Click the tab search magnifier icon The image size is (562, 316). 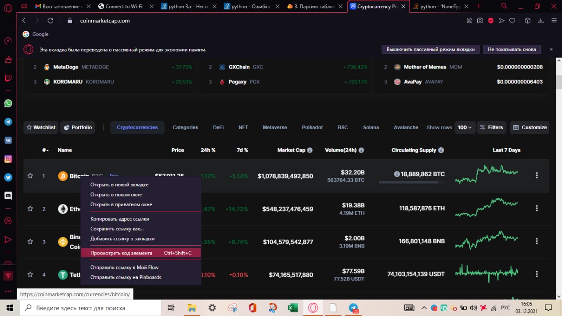tap(504, 6)
